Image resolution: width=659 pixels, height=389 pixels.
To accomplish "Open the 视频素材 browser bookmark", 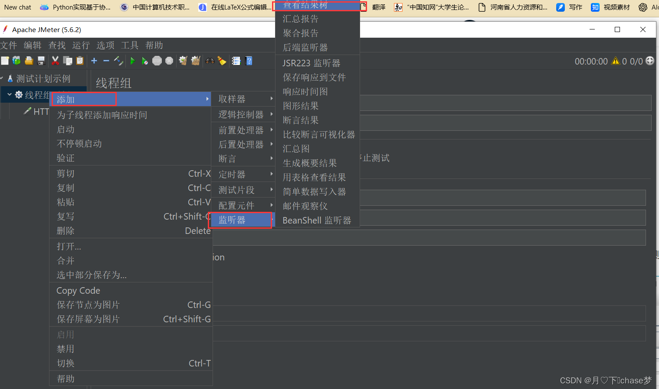I will [x=611, y=7].
